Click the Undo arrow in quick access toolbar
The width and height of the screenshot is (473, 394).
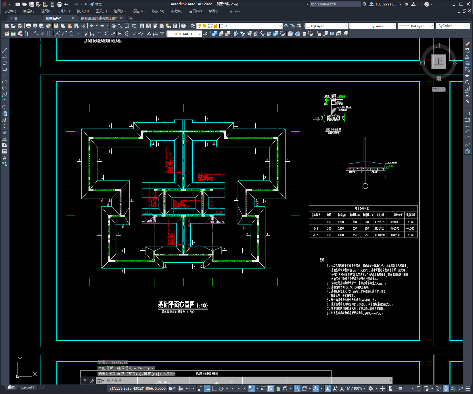(66, 4)
